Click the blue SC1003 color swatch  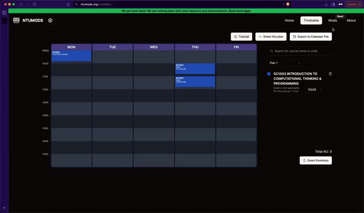[269, 74]
